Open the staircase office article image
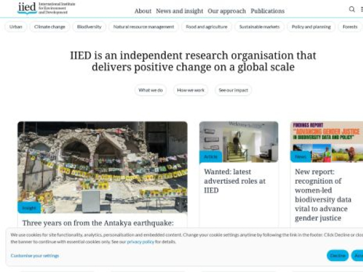Image resolution: width=363 pixels, height=272 pixels. coord(239,142)
